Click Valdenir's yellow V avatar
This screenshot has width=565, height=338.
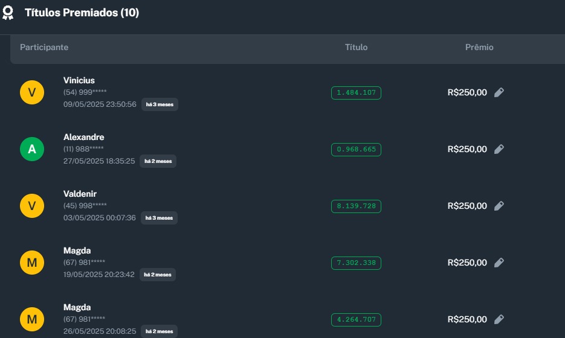[32, 206]
